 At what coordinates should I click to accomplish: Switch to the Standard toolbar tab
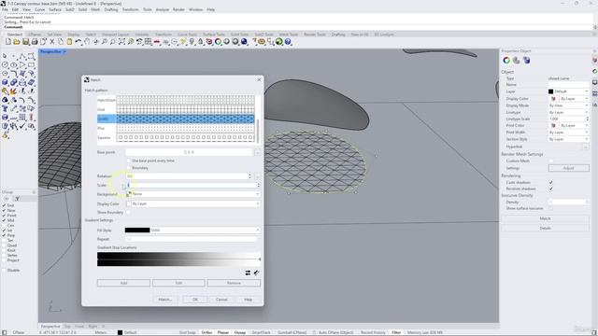pos(15,35)
